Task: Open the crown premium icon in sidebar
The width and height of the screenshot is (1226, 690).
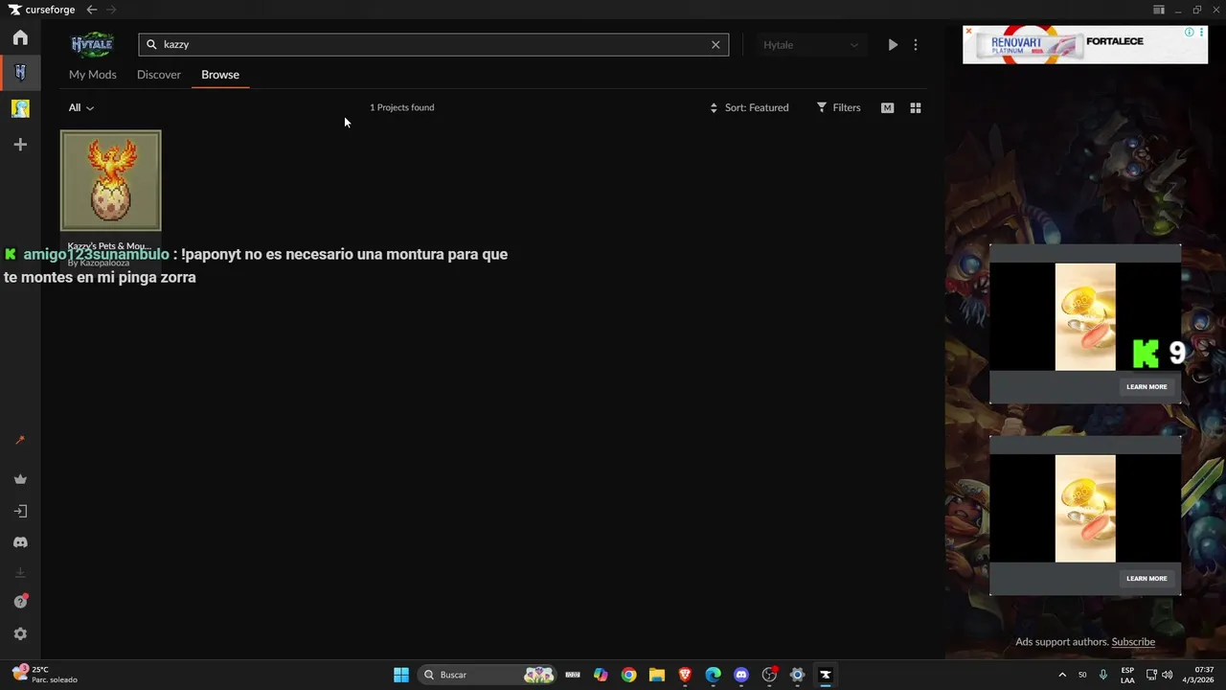Action: 20,479
